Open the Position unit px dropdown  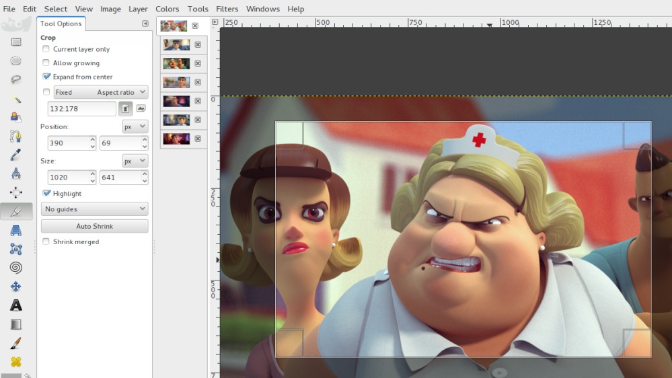point(135,126)
